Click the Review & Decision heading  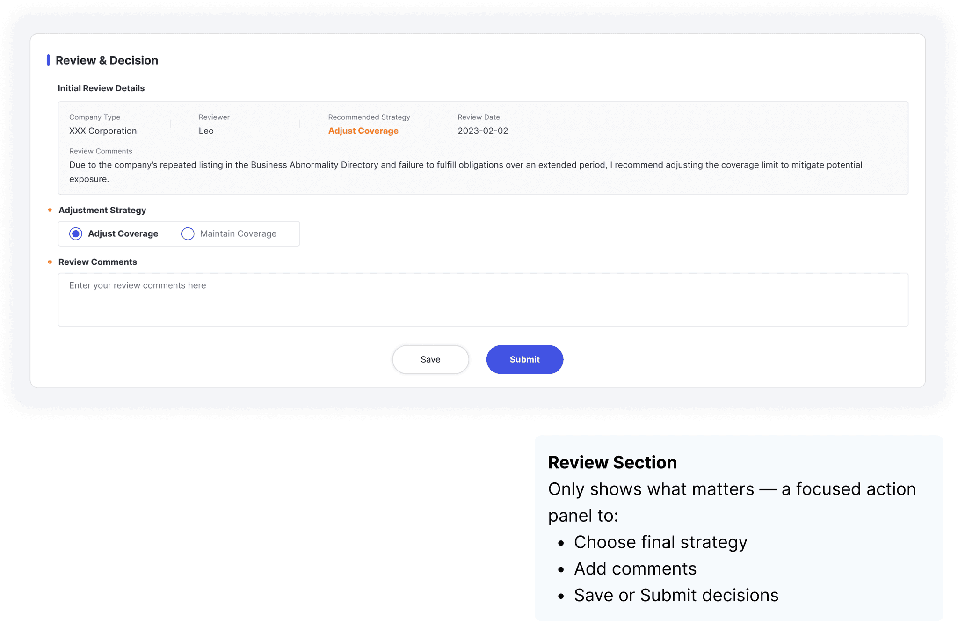point(107,60)
